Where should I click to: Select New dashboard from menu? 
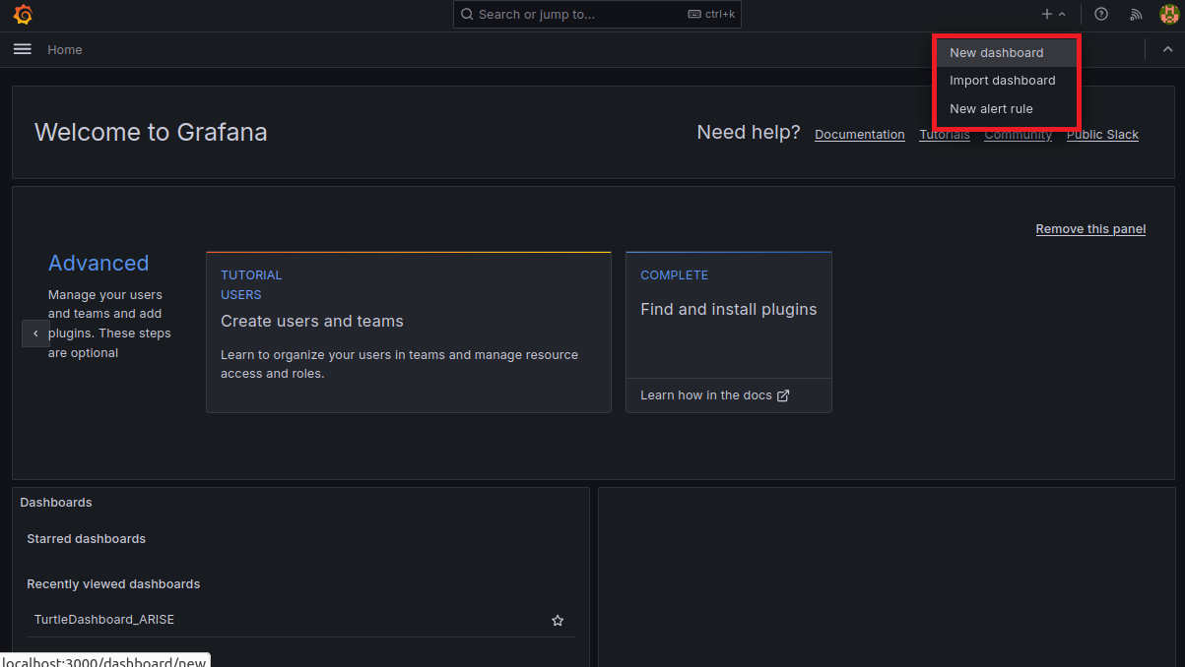click(1006, 53)
